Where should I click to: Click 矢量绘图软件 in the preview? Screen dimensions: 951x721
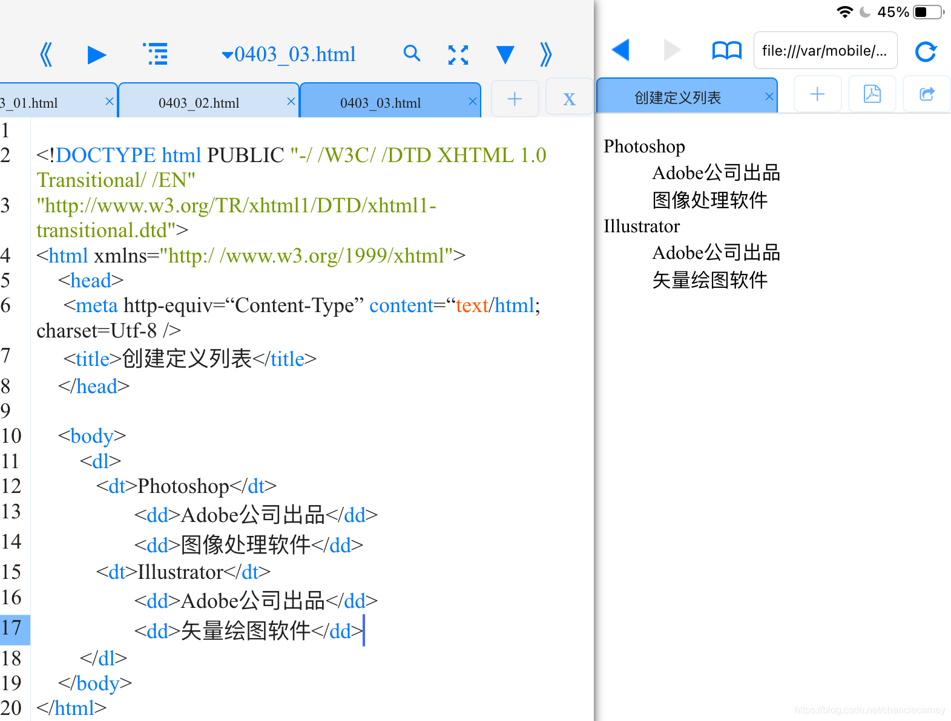(x=710, y=279)
